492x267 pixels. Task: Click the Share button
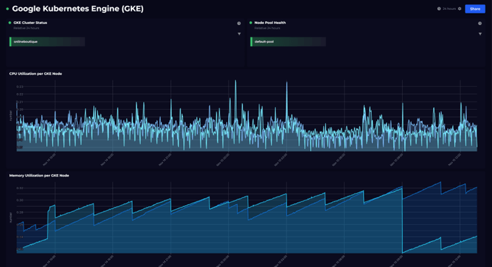pyautogui.click(x=475, y=9)
